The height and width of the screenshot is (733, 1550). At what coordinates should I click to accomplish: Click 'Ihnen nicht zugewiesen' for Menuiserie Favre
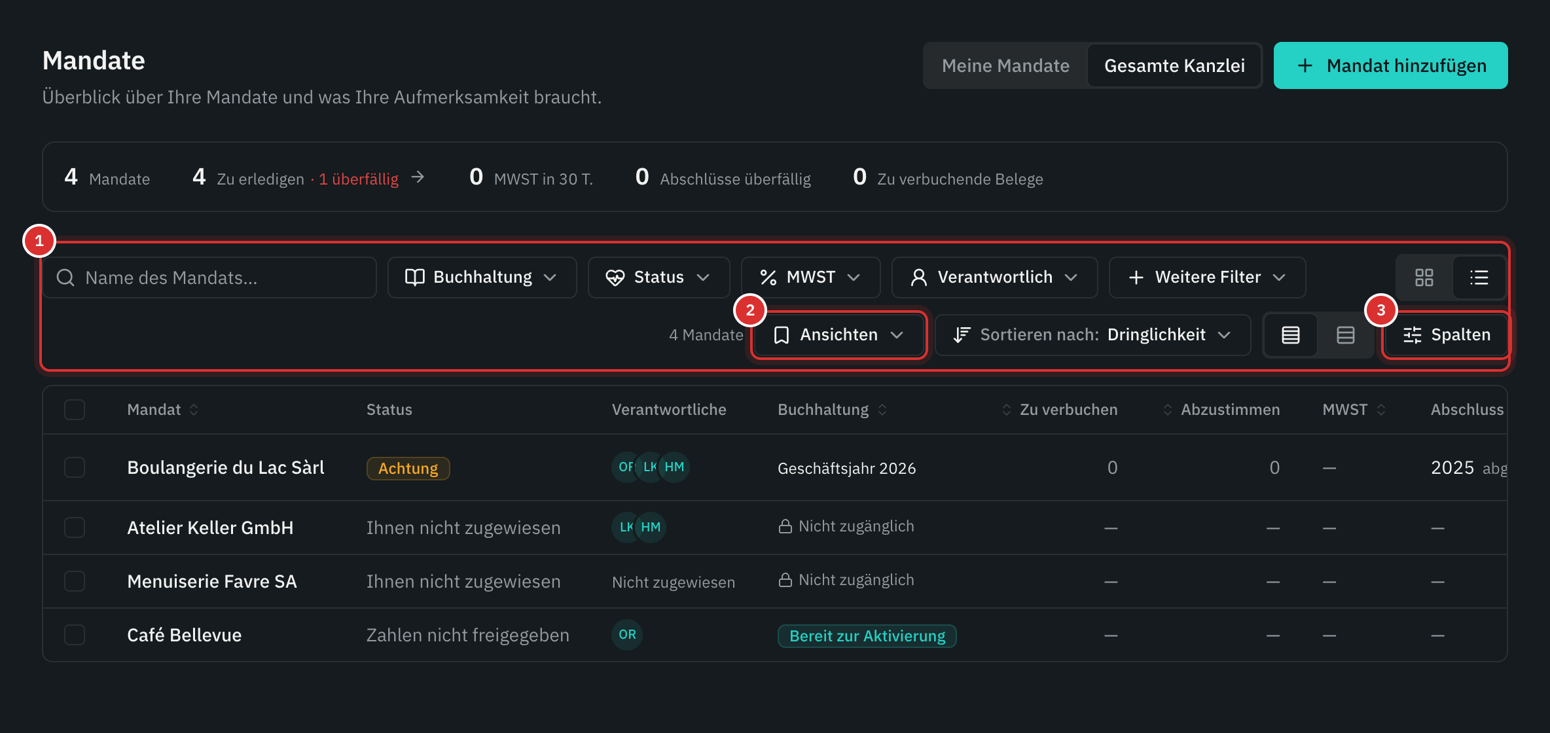click(463, 581)
